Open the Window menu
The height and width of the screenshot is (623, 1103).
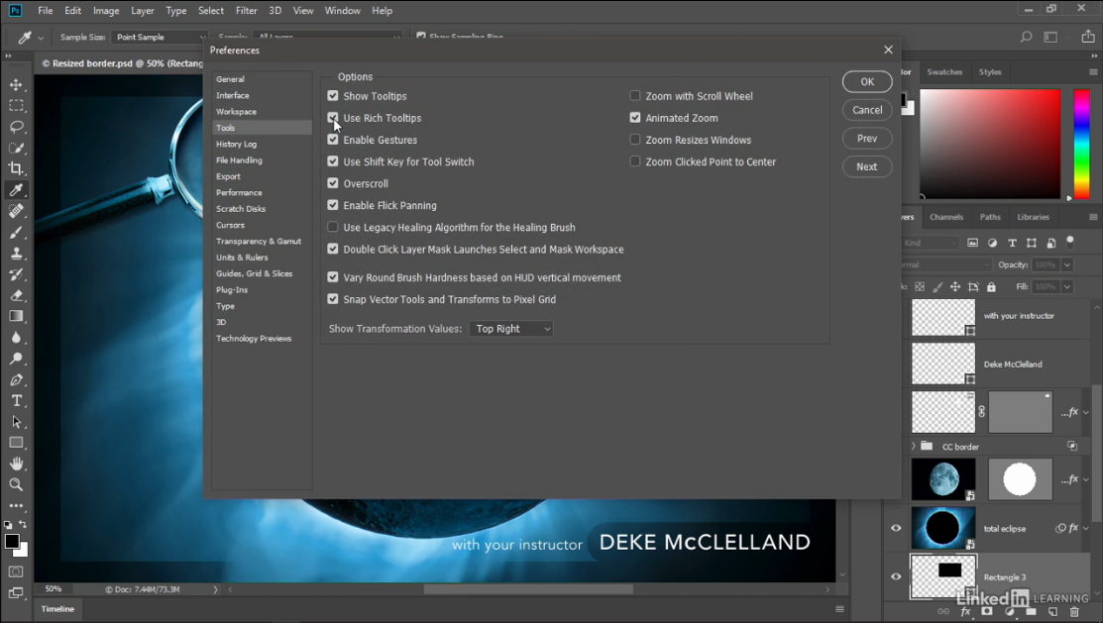point(343,11)
